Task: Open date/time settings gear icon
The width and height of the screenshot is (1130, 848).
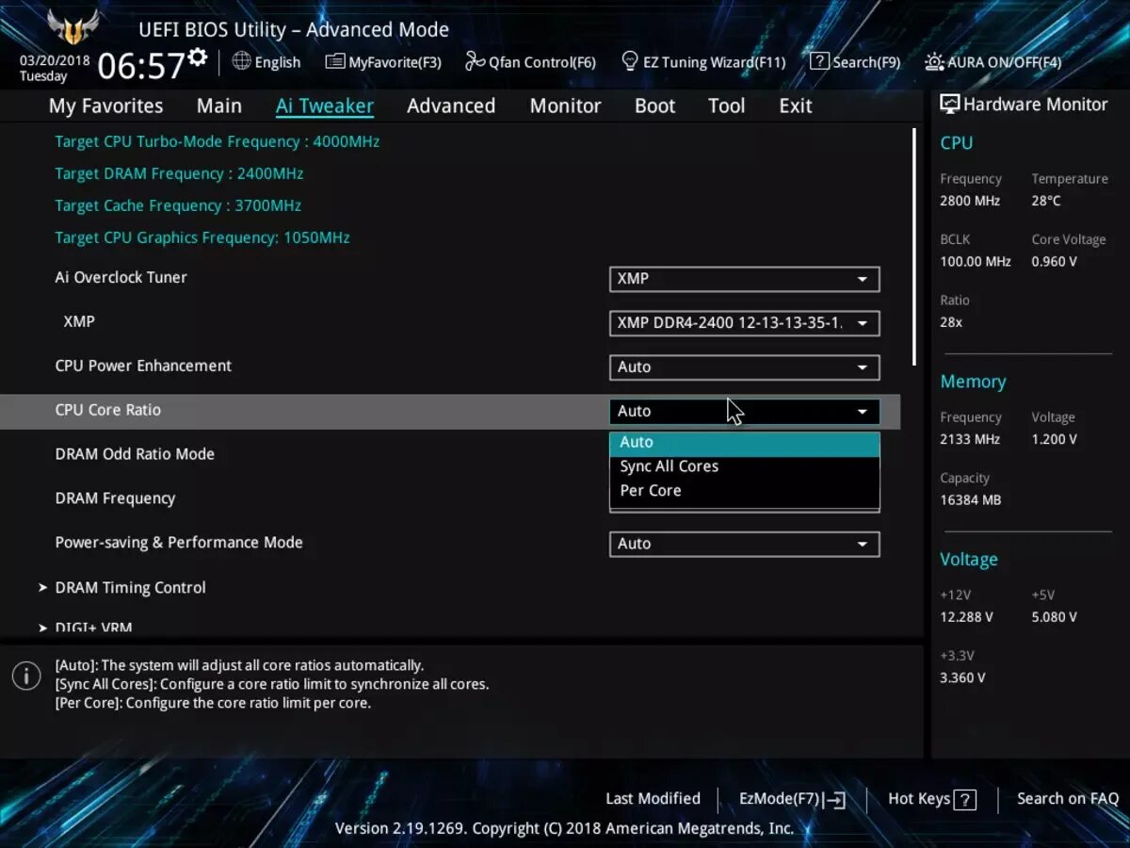Action: [x=197, y=57]
